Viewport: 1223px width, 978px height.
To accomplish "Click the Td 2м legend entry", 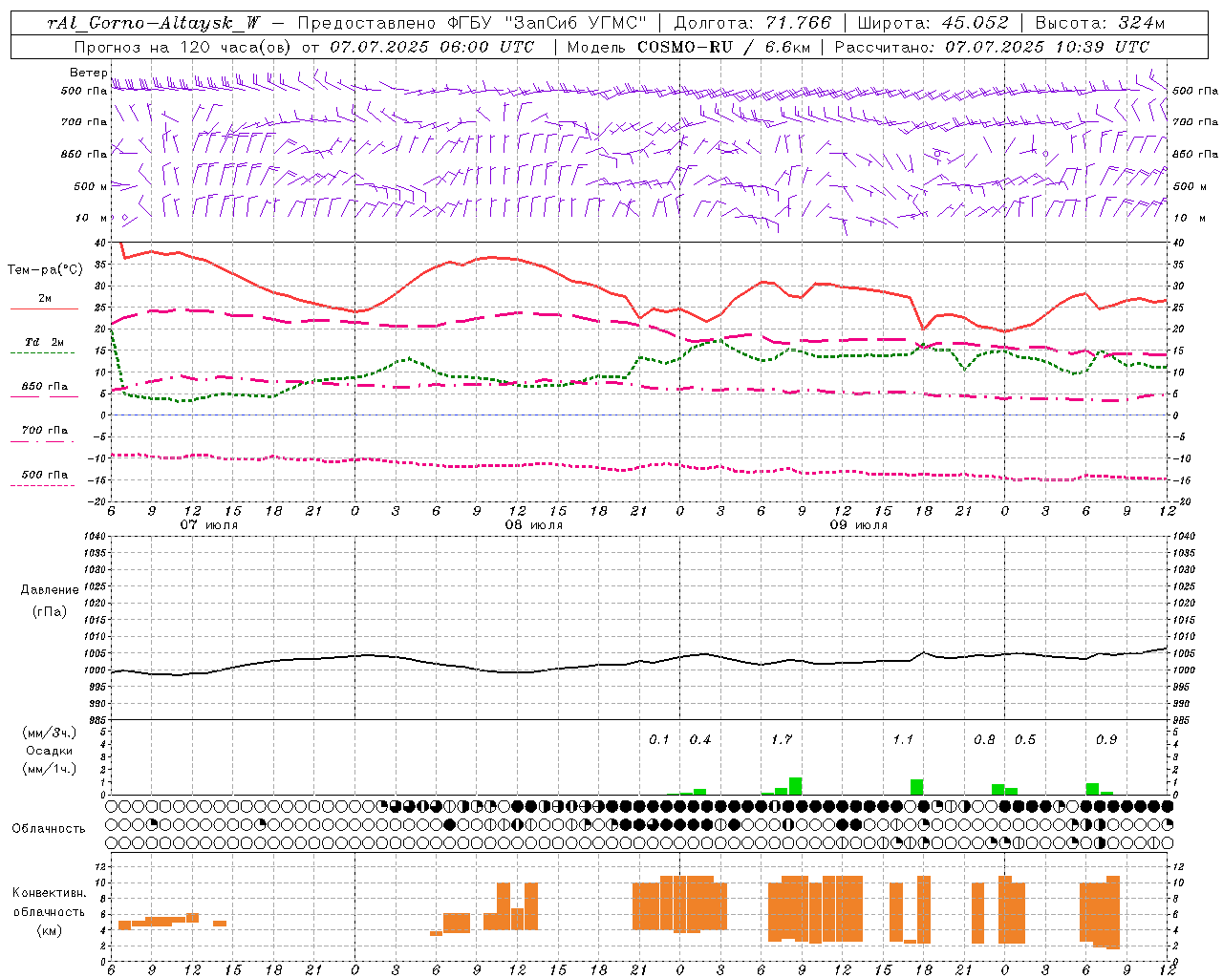I will 45,342.
